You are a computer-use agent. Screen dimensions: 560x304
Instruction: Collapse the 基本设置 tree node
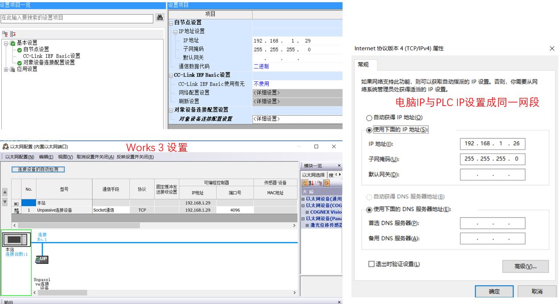[6, 43]
